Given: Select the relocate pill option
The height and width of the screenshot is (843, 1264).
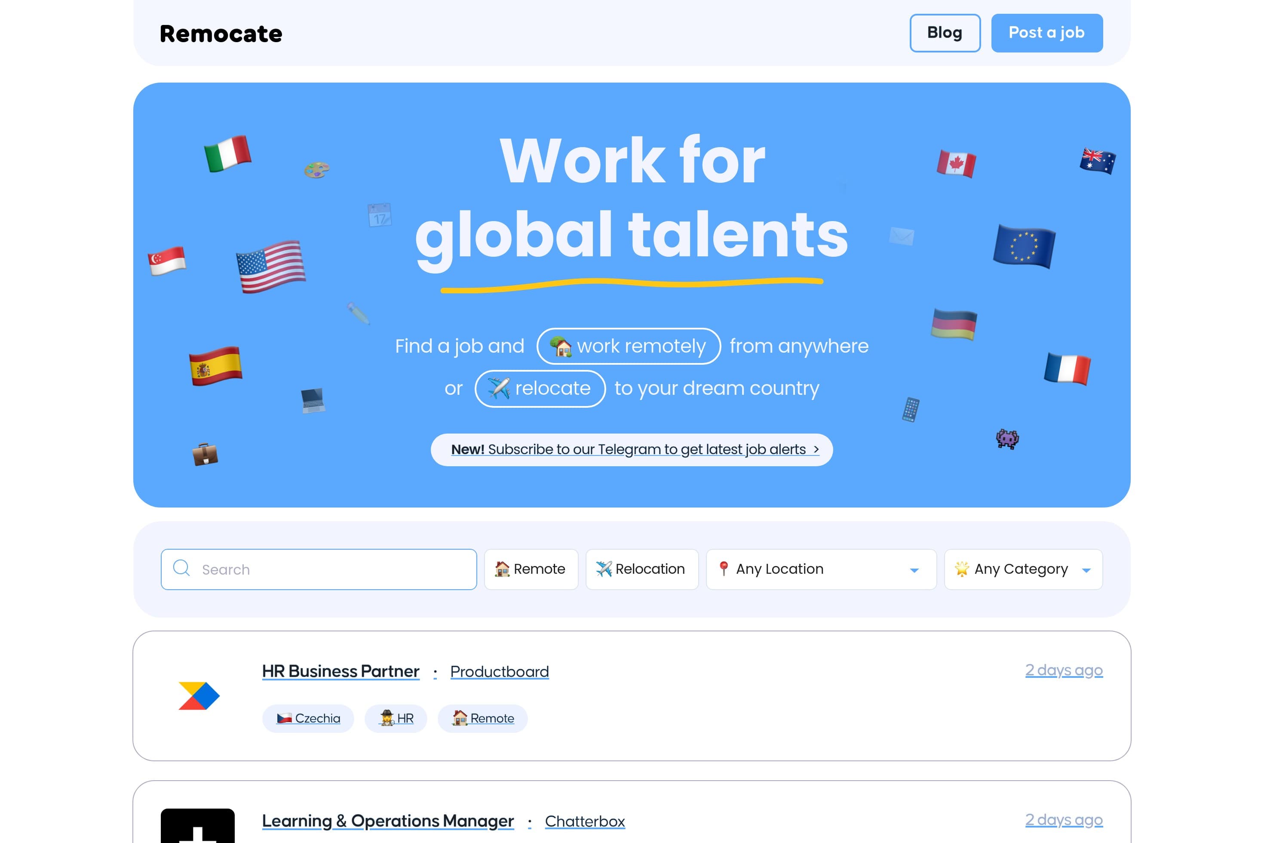Looking at the screenshot, I should tap(540, 388).
